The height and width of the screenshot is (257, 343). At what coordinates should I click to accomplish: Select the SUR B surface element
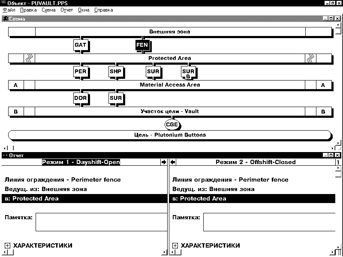188,72
